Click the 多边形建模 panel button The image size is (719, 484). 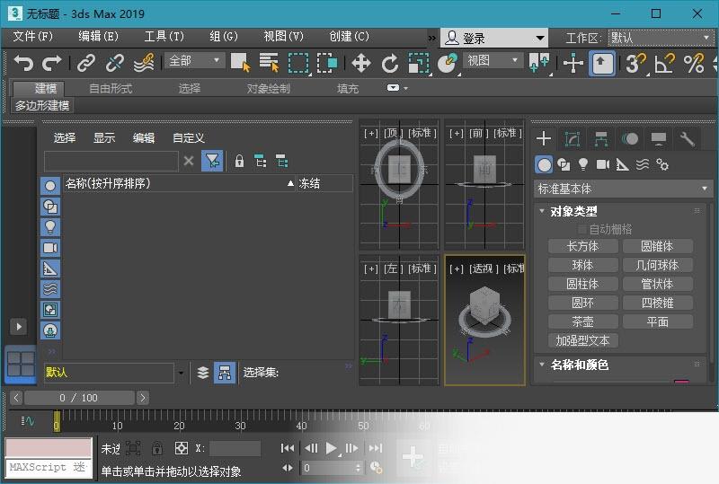[x=42, y=106]
